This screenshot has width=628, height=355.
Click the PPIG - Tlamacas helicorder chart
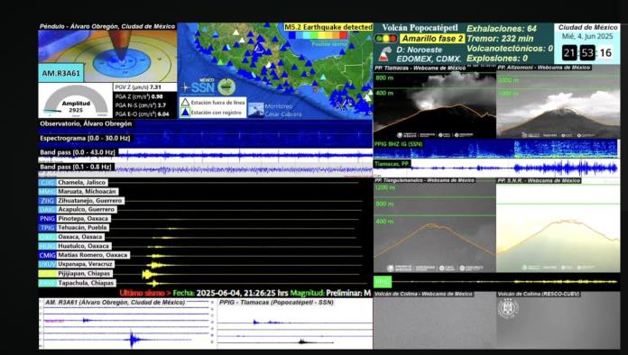coord(294,323)
